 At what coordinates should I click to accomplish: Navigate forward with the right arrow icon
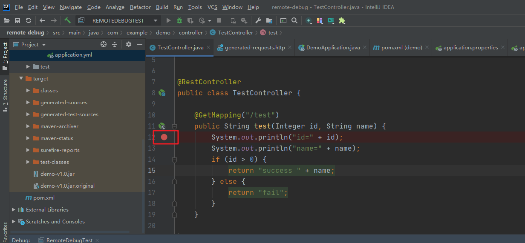(54, 20)
